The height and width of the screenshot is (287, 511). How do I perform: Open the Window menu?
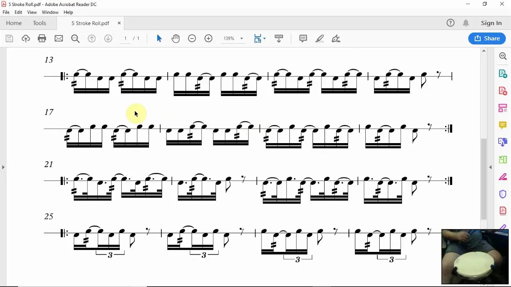point(50,12)
